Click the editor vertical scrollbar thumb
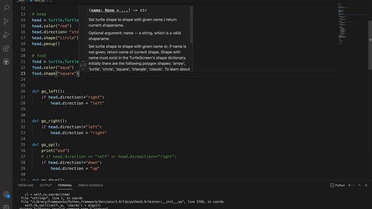The height and width of the screenshot is (209, 372). coord(370,45)
